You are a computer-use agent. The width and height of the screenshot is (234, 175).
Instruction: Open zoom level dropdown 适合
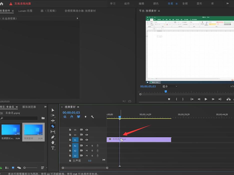click(170, 87)
